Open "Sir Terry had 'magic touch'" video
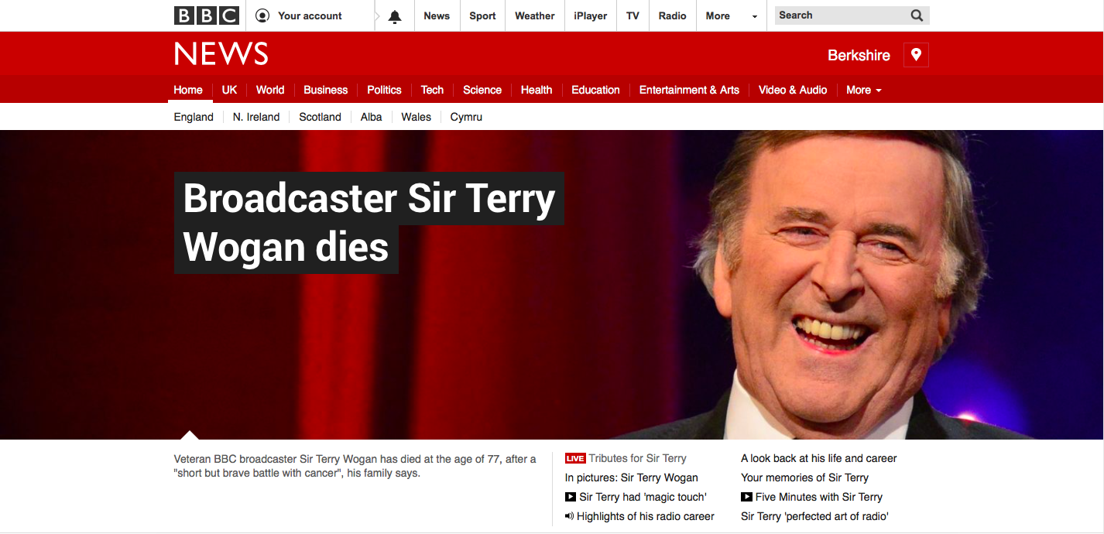This screenshot has height=534, width=1104. point(643,497)
